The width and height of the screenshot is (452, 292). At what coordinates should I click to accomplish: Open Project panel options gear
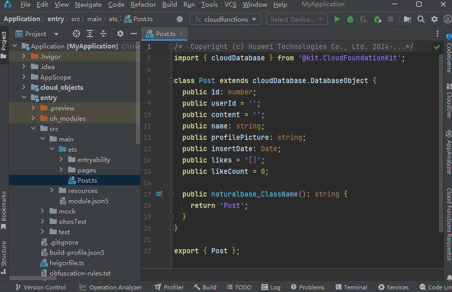click(120, 34)
